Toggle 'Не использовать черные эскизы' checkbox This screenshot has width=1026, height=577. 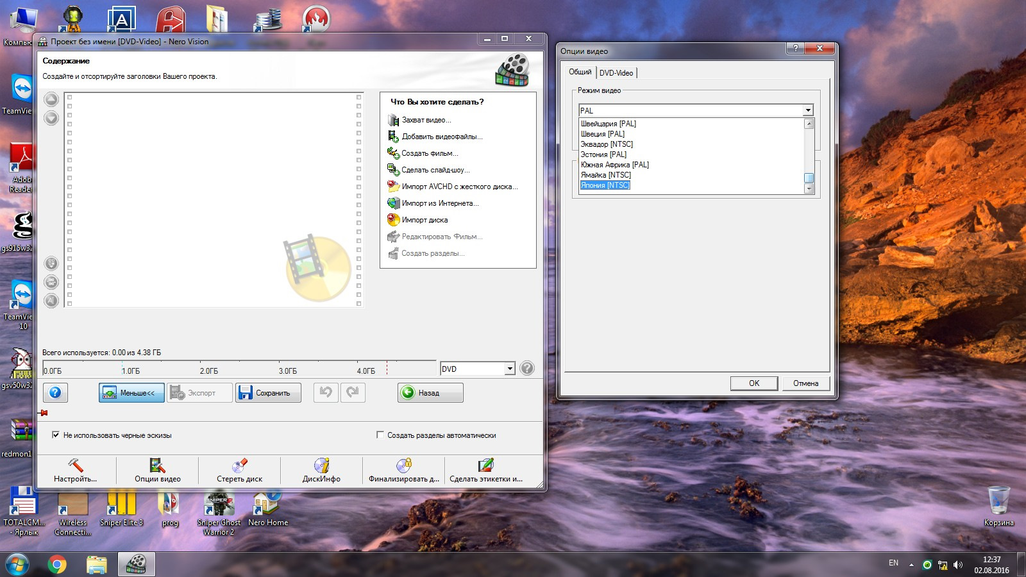(x=56, y=435)
